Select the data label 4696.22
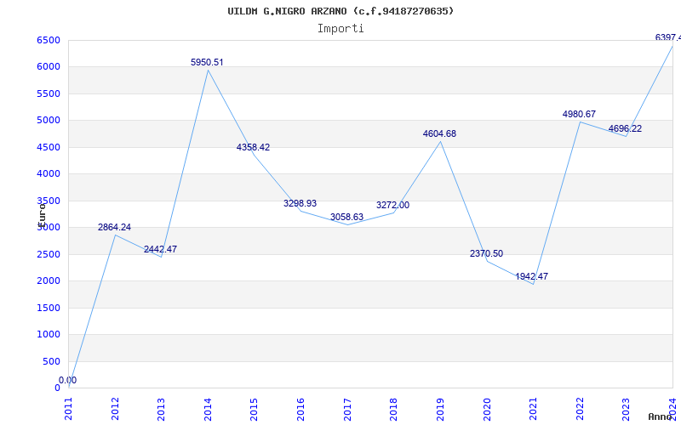The width and height of the screenshot is (681, 425). pyautogui.click(x=625, y=129)
